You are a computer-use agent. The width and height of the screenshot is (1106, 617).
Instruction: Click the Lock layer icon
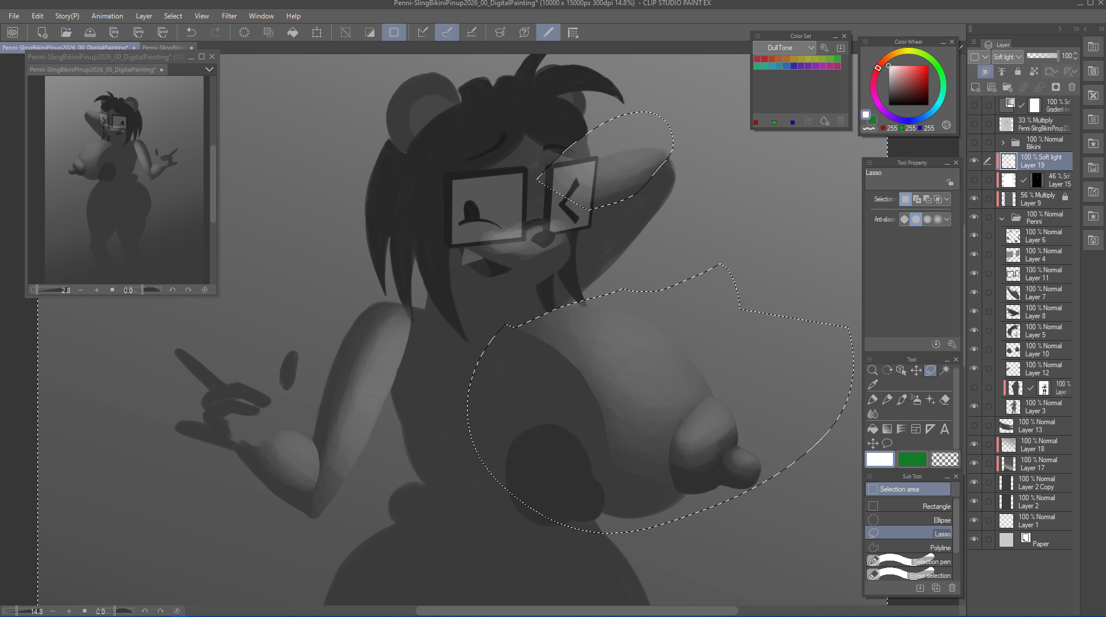(1018, 71)
